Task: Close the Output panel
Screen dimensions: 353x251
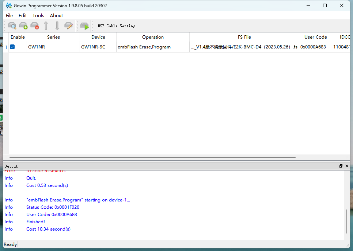Action: (347, 166)
